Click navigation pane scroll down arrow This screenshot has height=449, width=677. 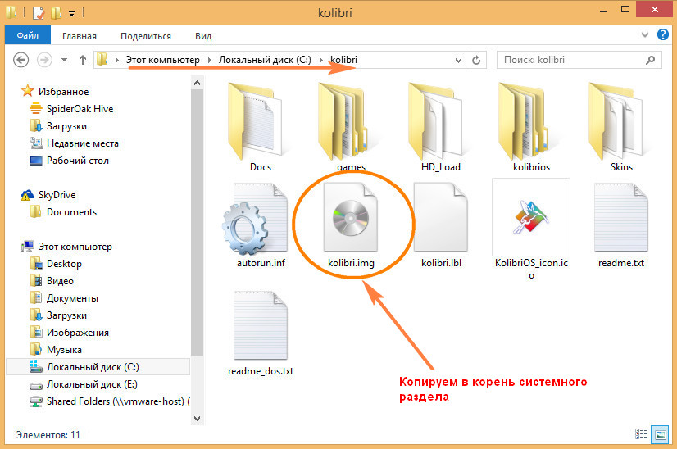[198, 419]
